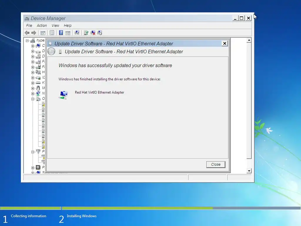Click the 'Installing Windows' step label
Viewport: 301px width, 226px height.
pyautogui.click(x=82, y=216)
